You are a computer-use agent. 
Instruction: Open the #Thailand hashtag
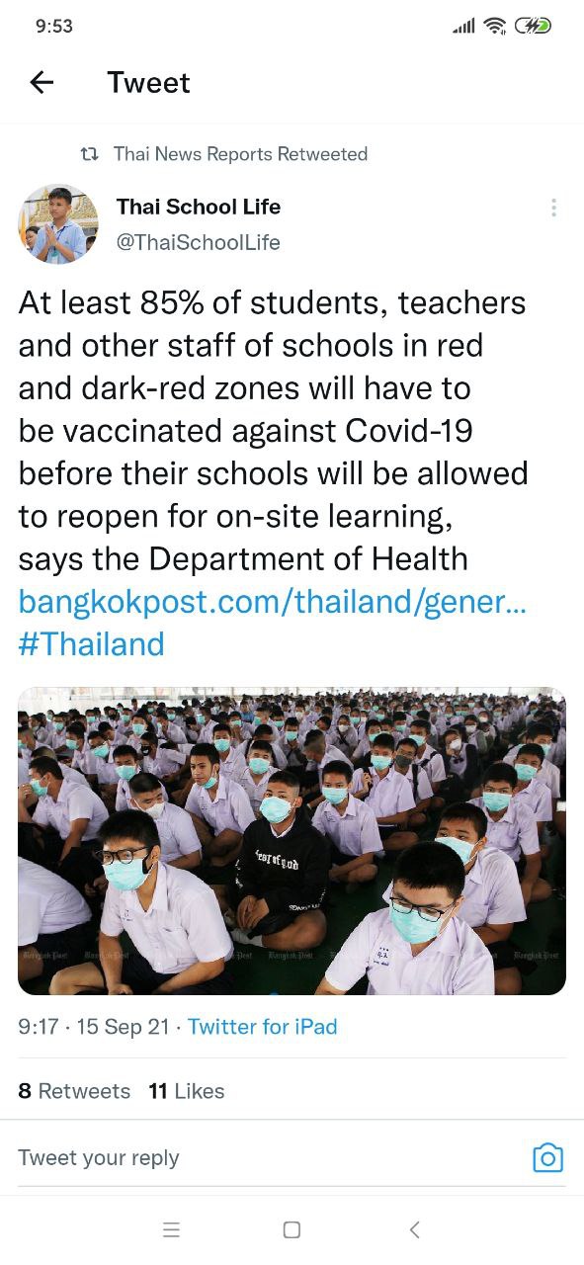point(91,644)
